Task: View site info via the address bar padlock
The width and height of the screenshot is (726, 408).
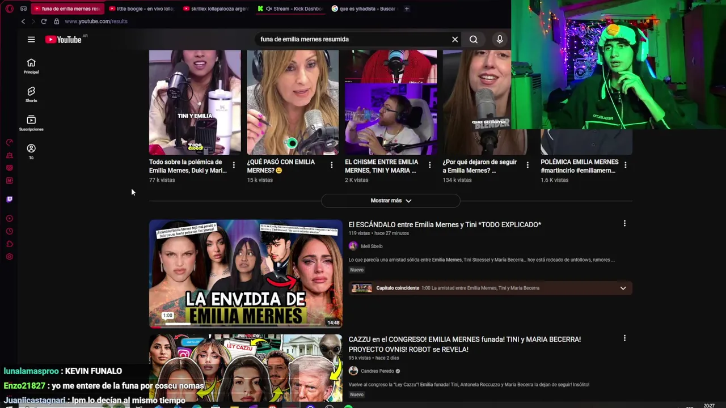Action: click(56, 22)
